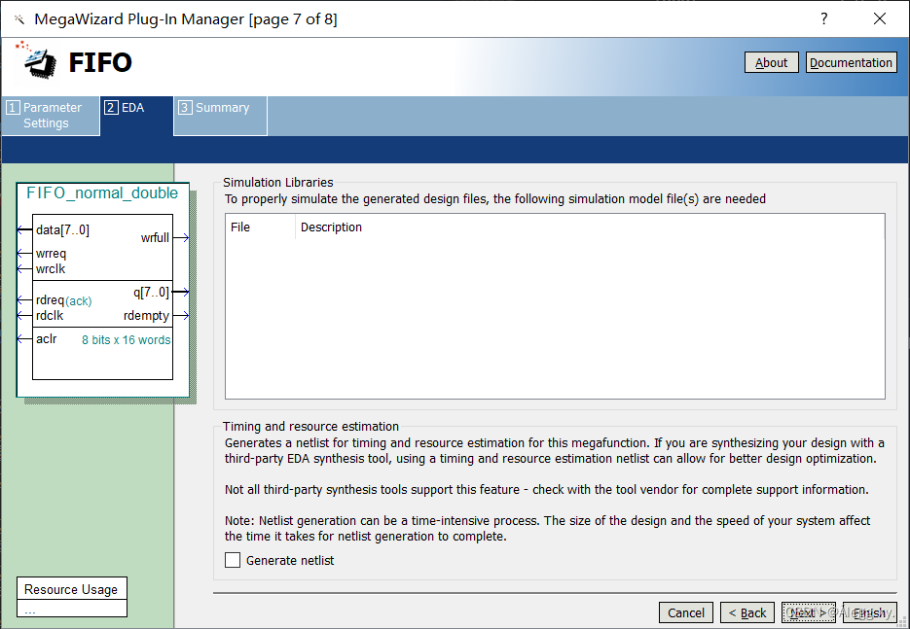
Task: Click the MegaWizard title bar wand icon
Action: tap(19, 19)
